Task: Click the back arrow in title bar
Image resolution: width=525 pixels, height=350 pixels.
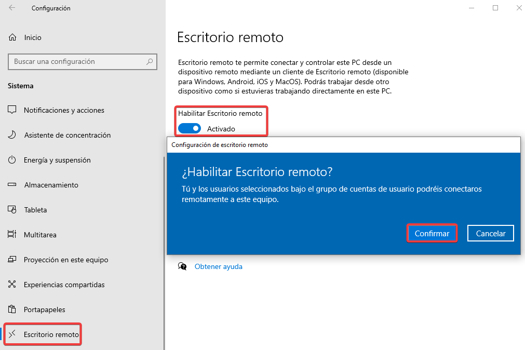Action: (12, 8)
